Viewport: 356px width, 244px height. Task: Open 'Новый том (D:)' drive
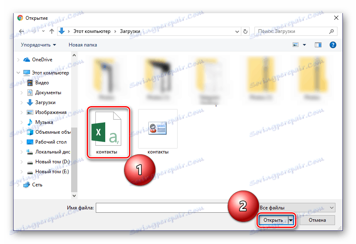pos(53,162)
